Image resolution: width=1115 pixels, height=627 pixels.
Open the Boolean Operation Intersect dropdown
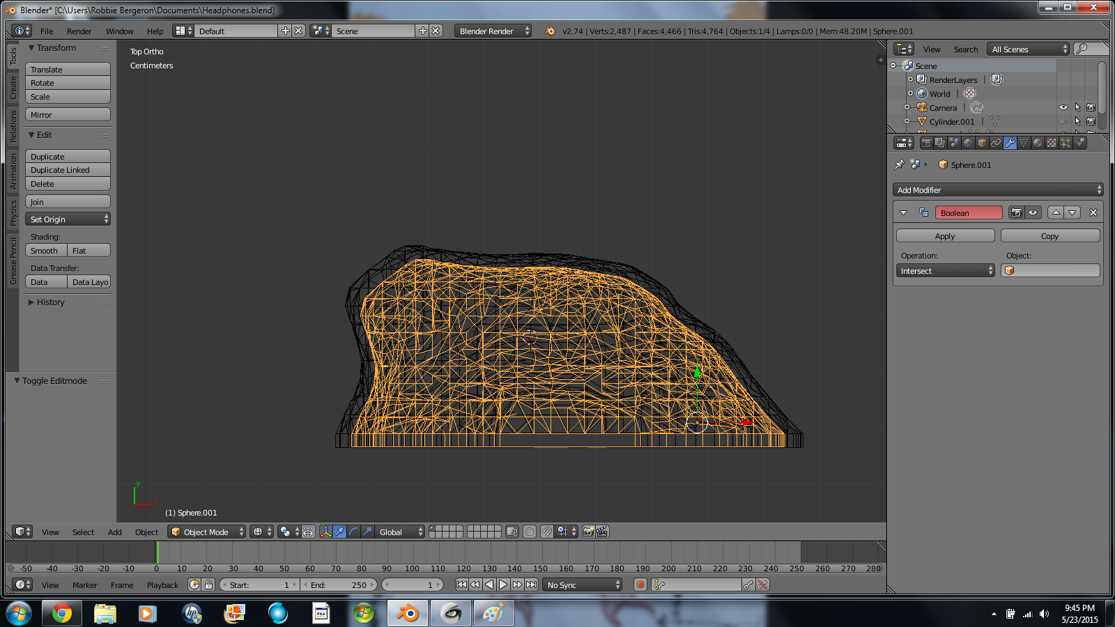click(946, 271)
